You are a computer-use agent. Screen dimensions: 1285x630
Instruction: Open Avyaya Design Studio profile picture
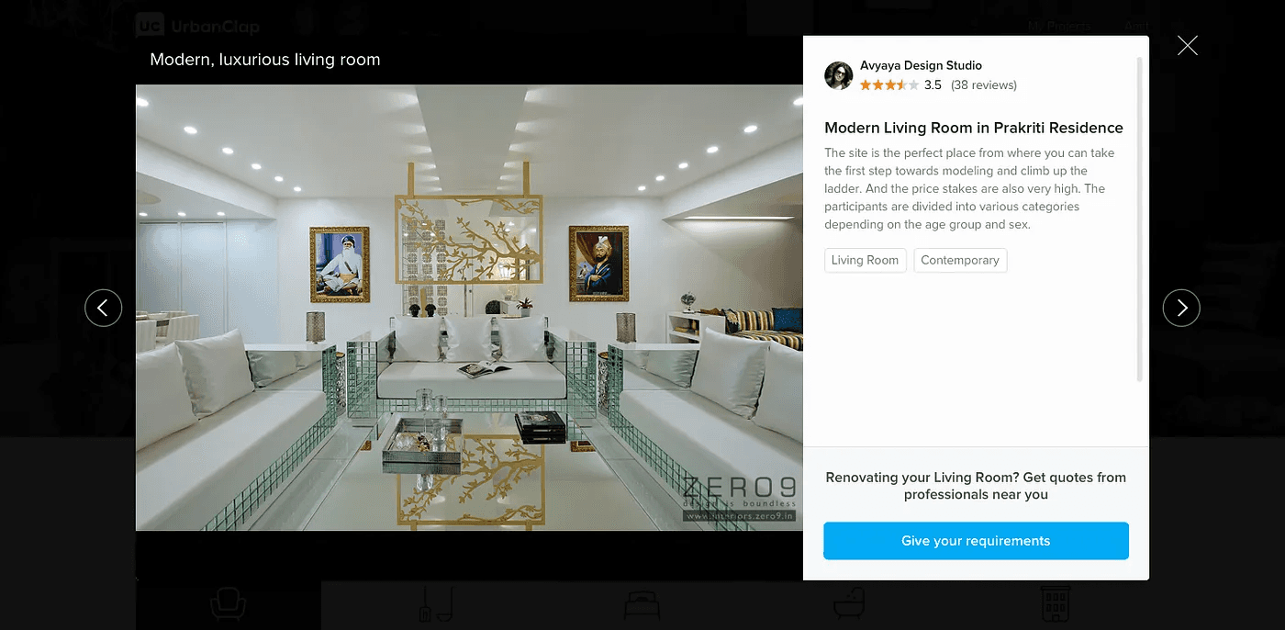point(839,76)
